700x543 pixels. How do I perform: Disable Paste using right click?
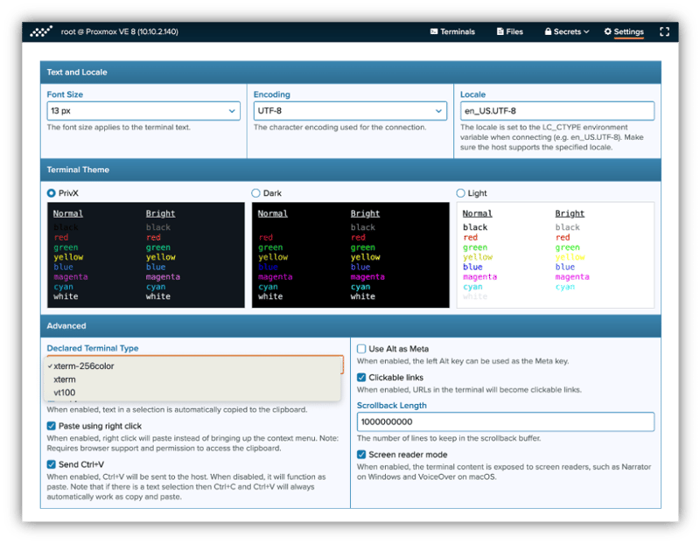coord(52,426)
